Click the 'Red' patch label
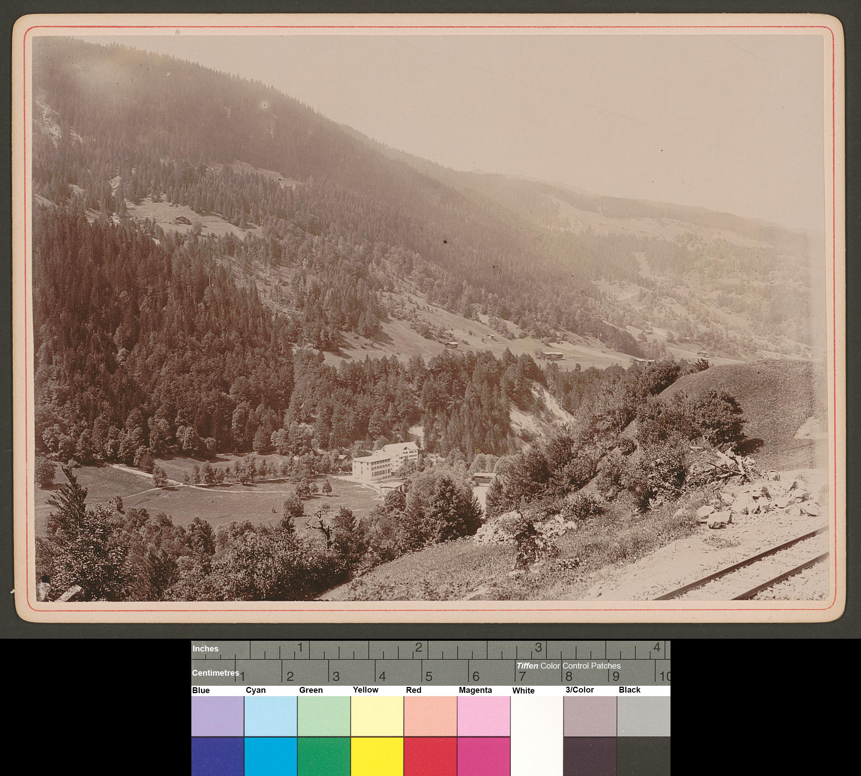This screenshot has height=776, width=861. [413, 690]
